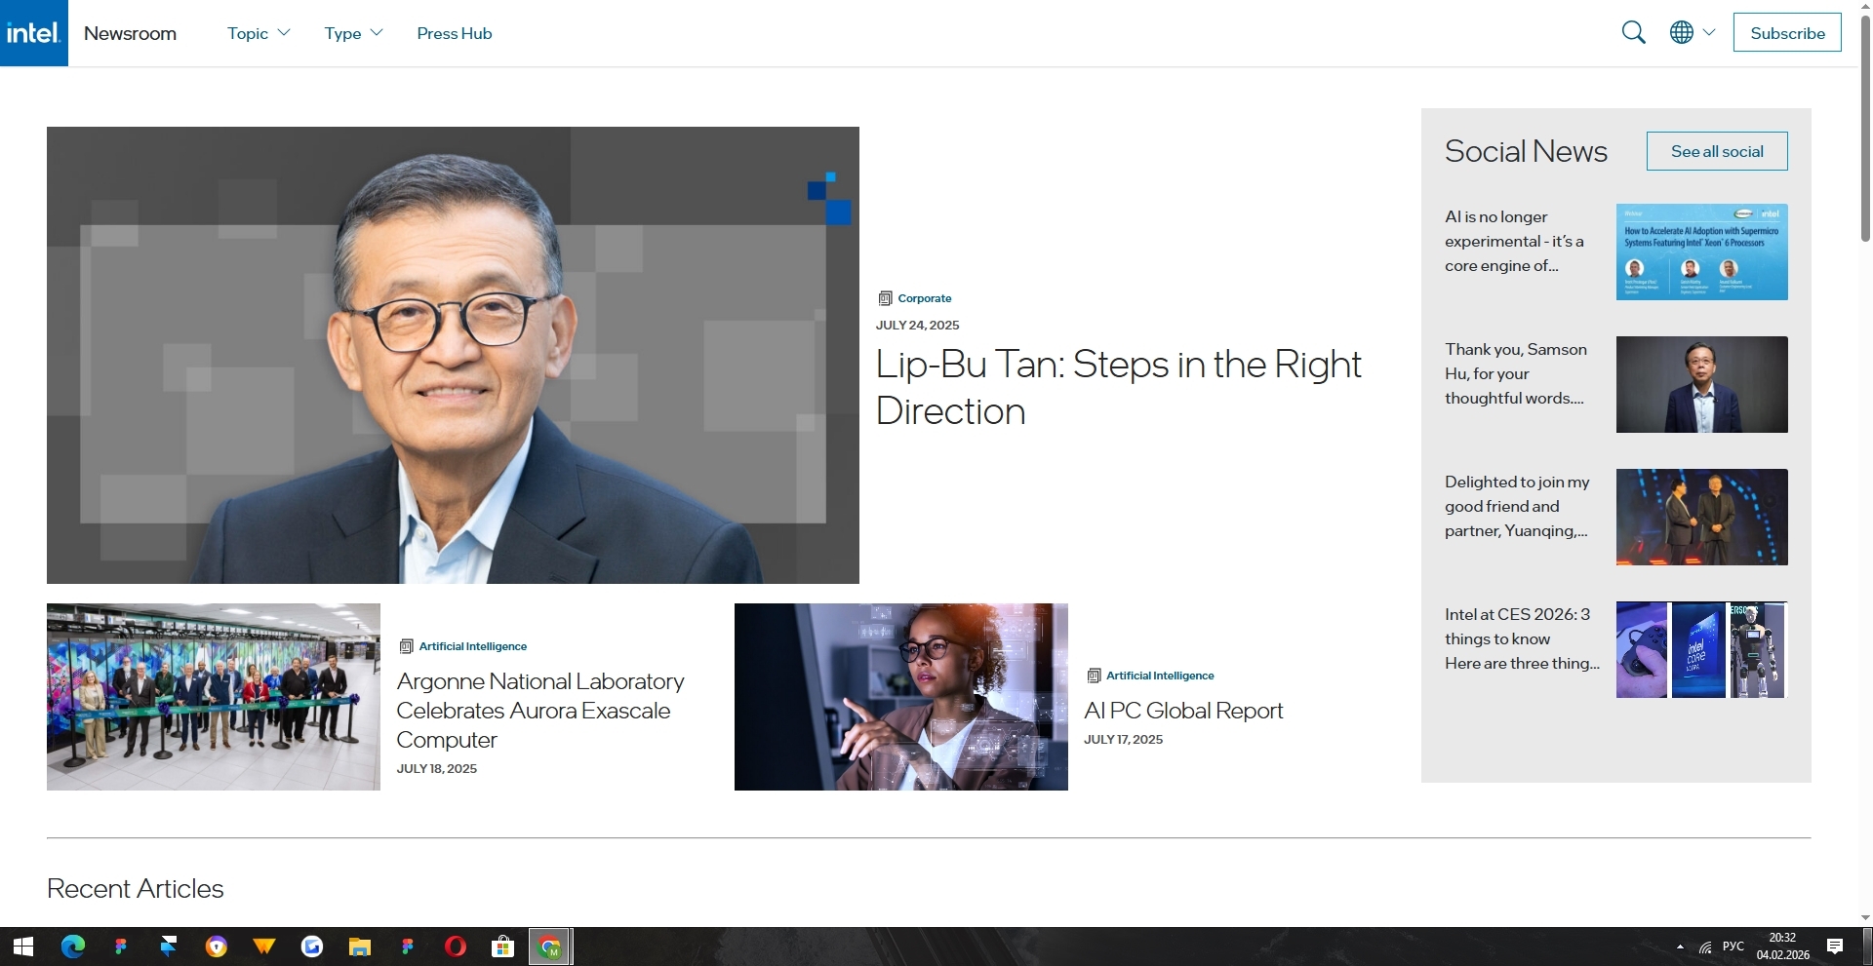
Task: Click the Social News heading
Action: click(1526, 151)
